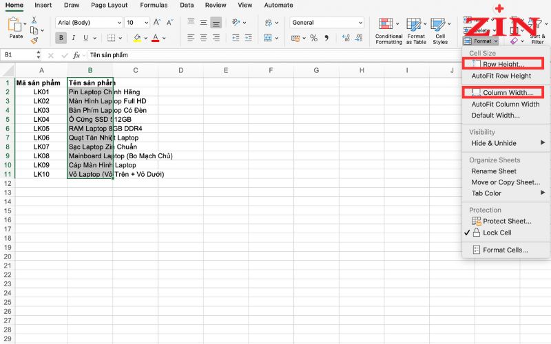Open the Automate tab
This screenshot has width=551, height=344.
tap(279, 6)
